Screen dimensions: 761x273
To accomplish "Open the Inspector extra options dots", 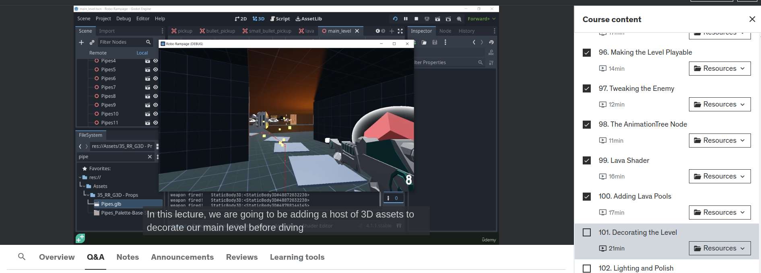I will (445, 42).
